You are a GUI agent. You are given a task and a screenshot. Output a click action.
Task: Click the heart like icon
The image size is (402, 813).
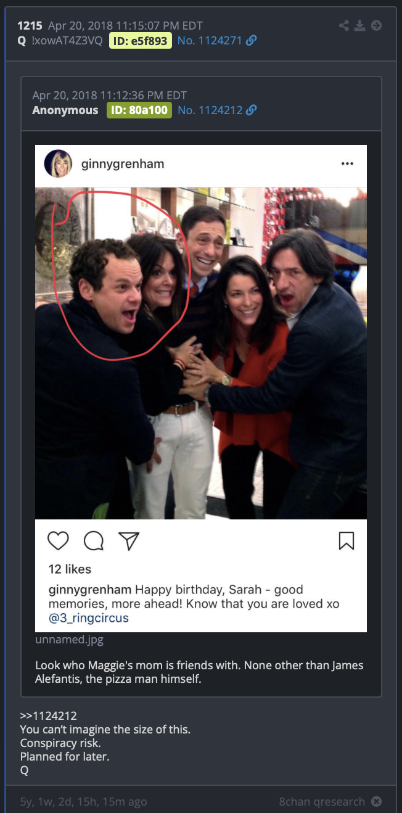point(58,541)
